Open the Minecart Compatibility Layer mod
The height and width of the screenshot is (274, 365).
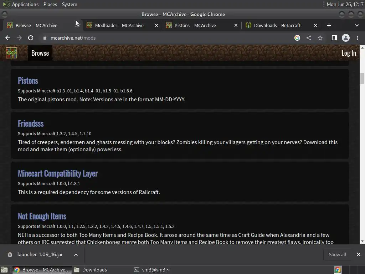[x=58, y=173]
